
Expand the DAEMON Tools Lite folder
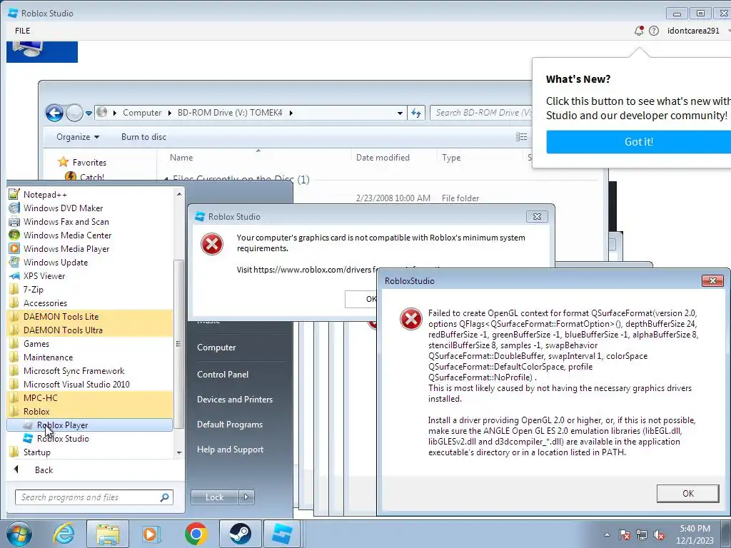click(91, 316)
